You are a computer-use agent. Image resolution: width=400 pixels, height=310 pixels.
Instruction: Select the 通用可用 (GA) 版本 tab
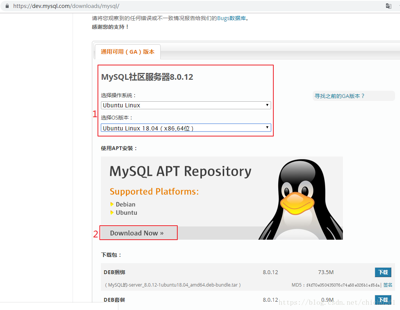pos(127,52)
